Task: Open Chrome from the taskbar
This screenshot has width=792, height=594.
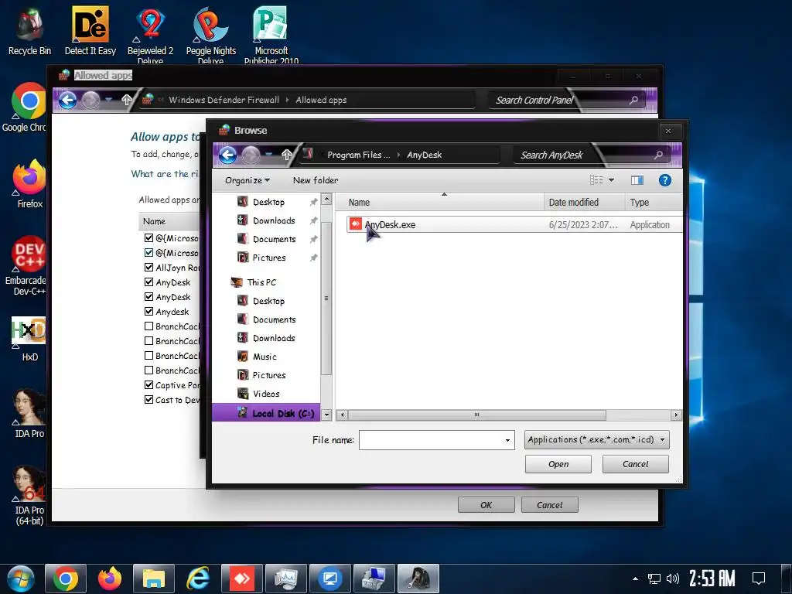Action: click(x=66, y=579)
